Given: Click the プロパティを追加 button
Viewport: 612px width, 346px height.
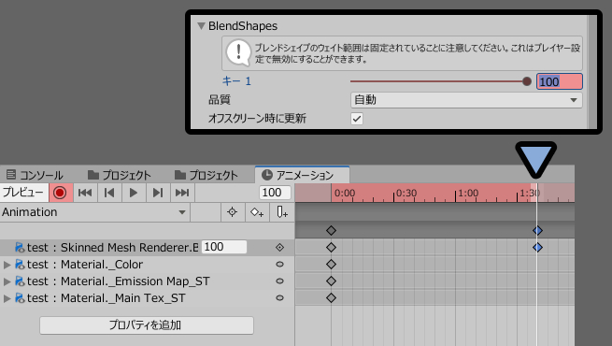Looking at the screenshot, I should [147, 324].
